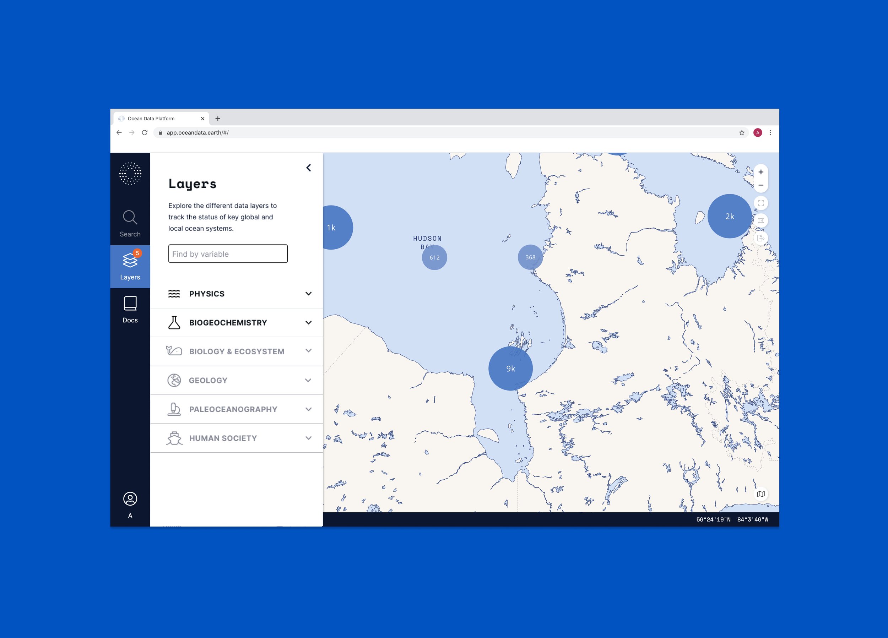Click the Find by variable field

[228, 253]
